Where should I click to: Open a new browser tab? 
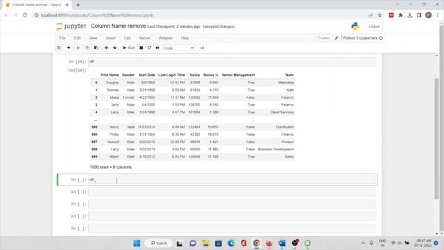78,5
